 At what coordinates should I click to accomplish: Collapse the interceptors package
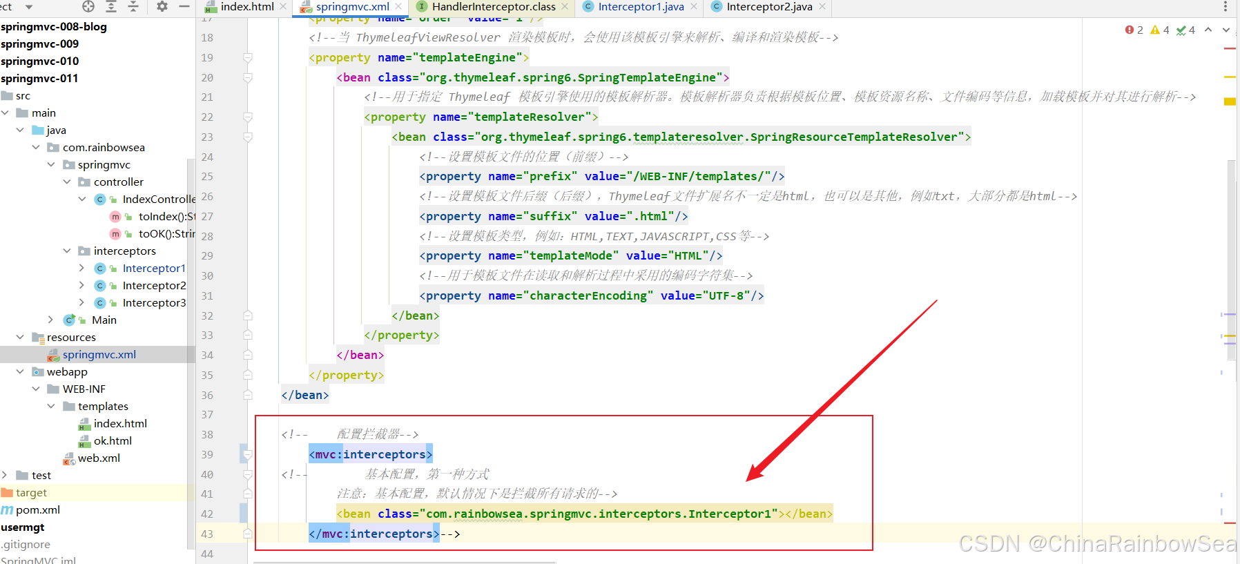pyautogui.click(x=67, y=251)
